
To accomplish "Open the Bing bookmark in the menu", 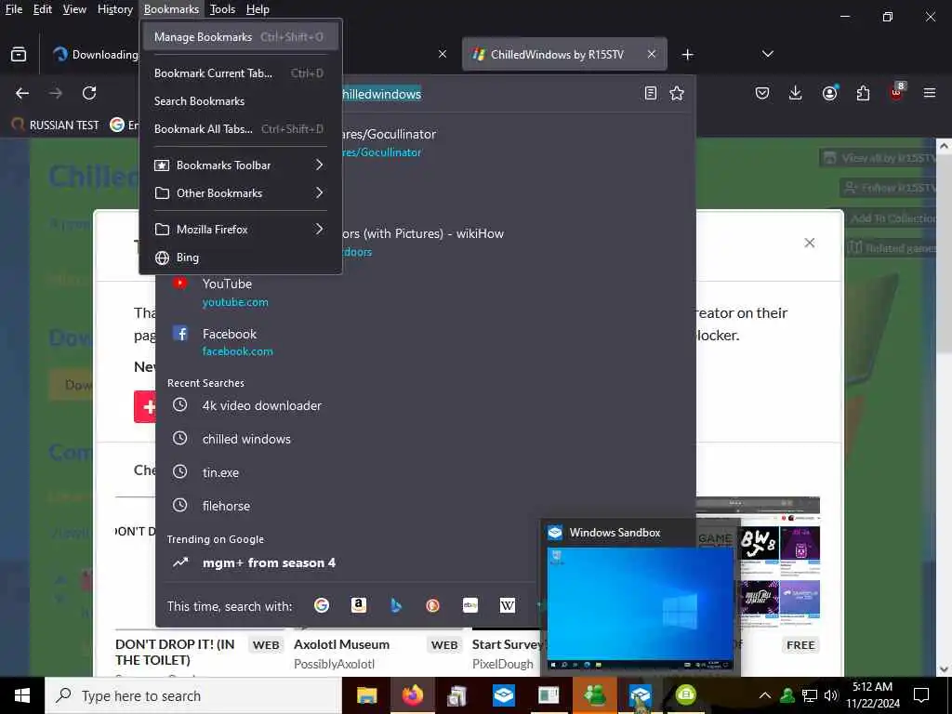I will point(241,258).
